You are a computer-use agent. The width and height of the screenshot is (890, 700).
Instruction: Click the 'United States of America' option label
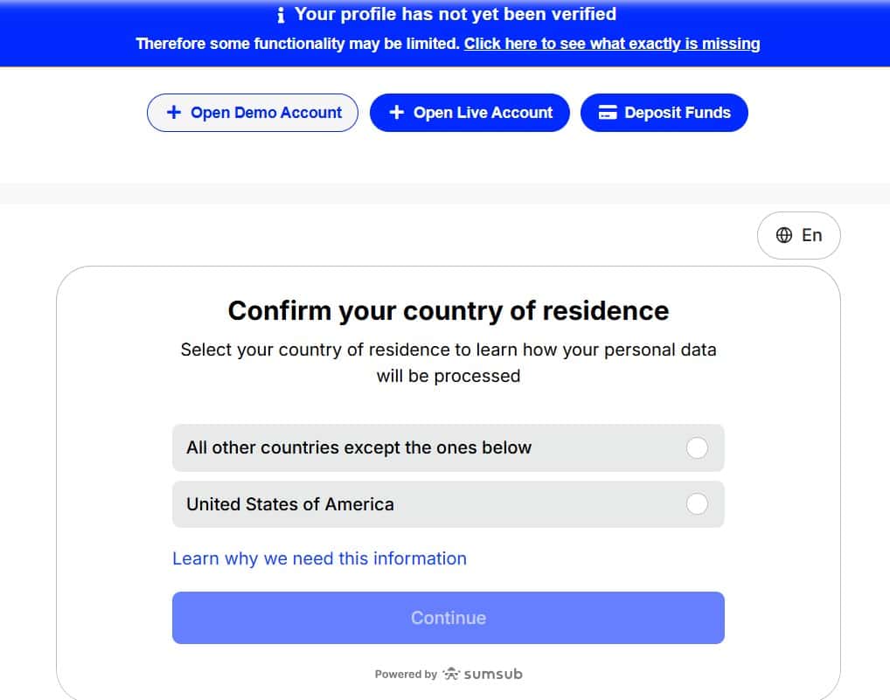pyautogui.click(x=289, y=504)
